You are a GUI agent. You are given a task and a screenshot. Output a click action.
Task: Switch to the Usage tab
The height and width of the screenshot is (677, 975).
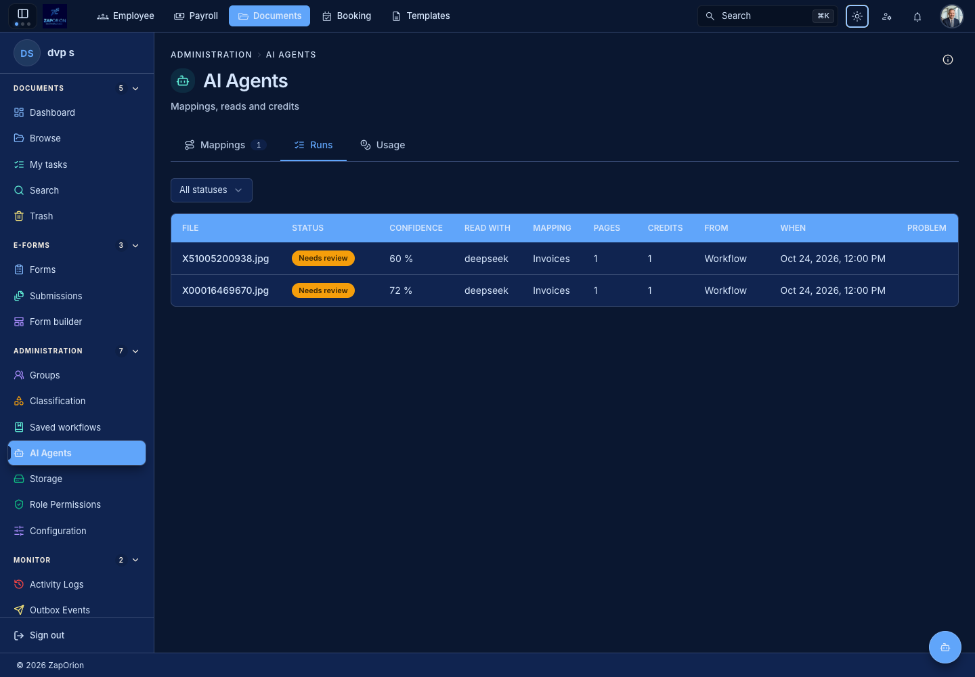click(383, 145)
